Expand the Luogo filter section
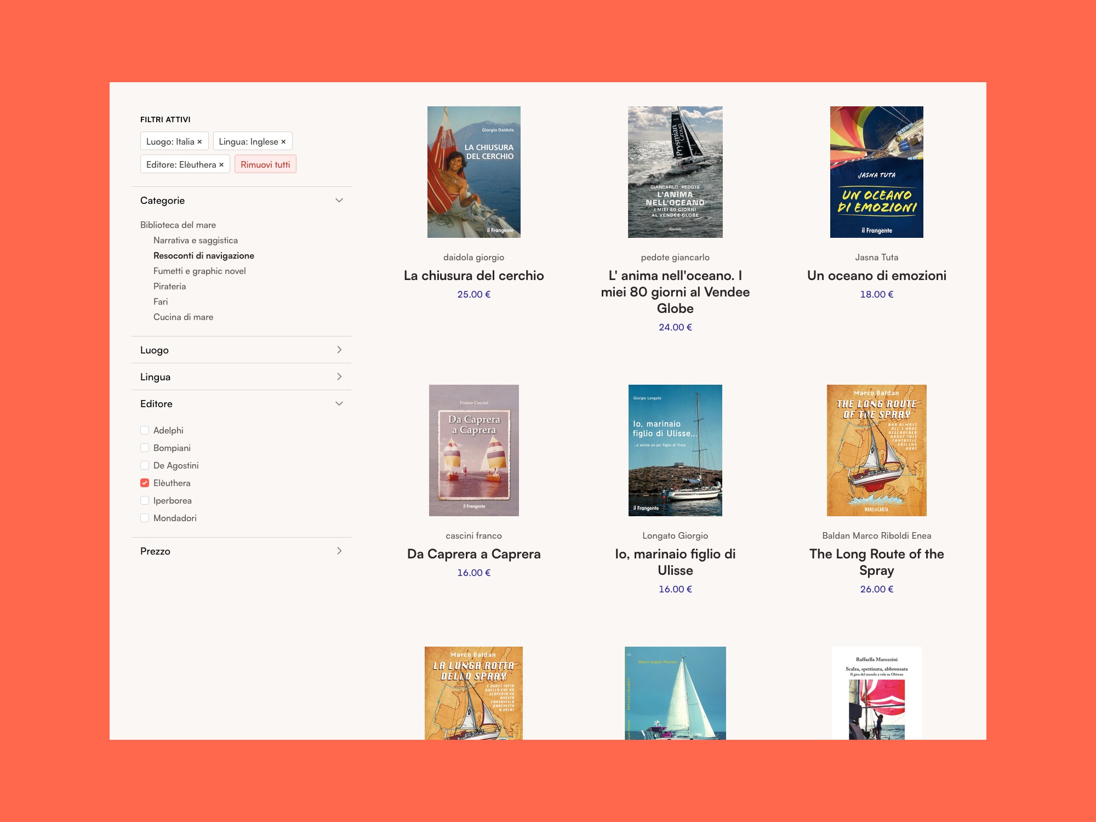 pos(241,350)
